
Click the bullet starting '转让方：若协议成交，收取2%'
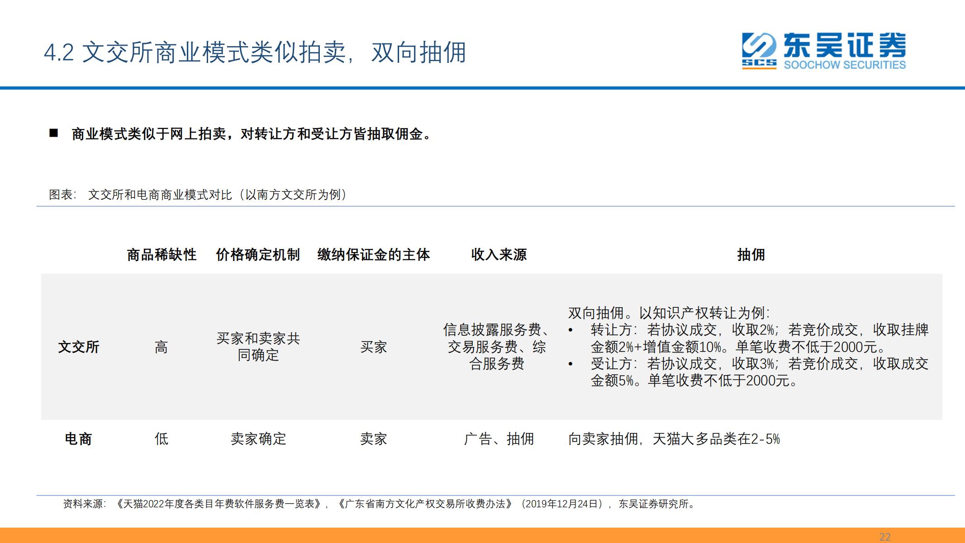click(x=749, y=338)
